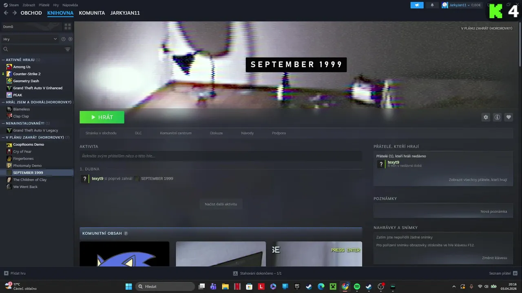
Task: Toggle ready-to-play filter icon
Action: [70, 39]
